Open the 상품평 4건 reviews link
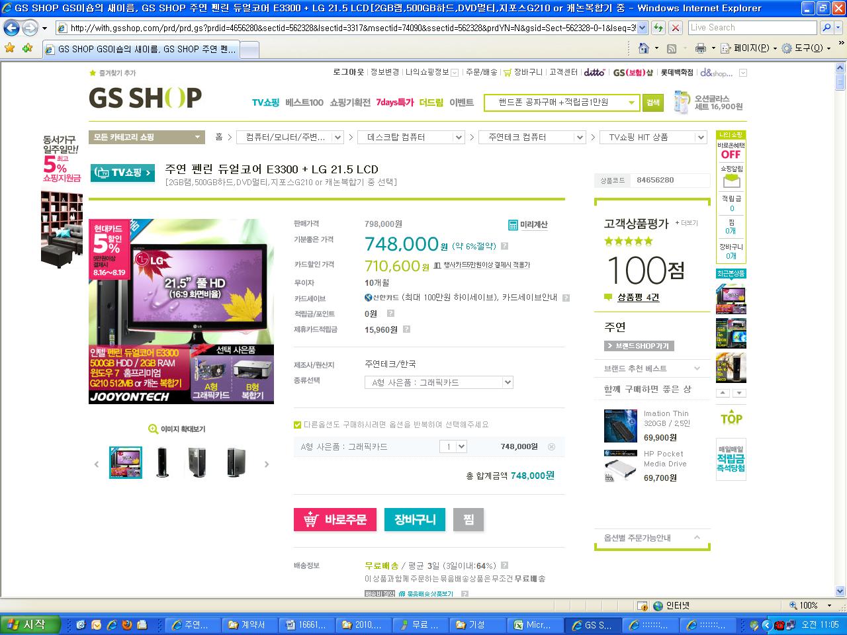847x635 pixels. click(x=638, y=298)
